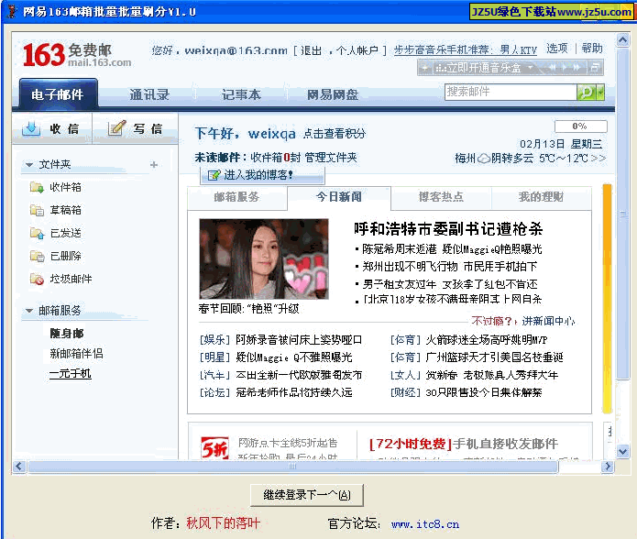The height and width of the screenshot is (539, 637).
Task: Click the 点击查看积分 link
Action: point(335,134)
